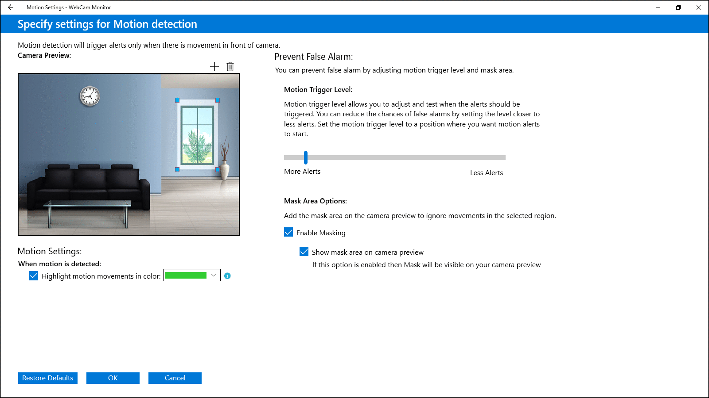
Task: Click the add mask area plus icon
Action: point(214,67)
